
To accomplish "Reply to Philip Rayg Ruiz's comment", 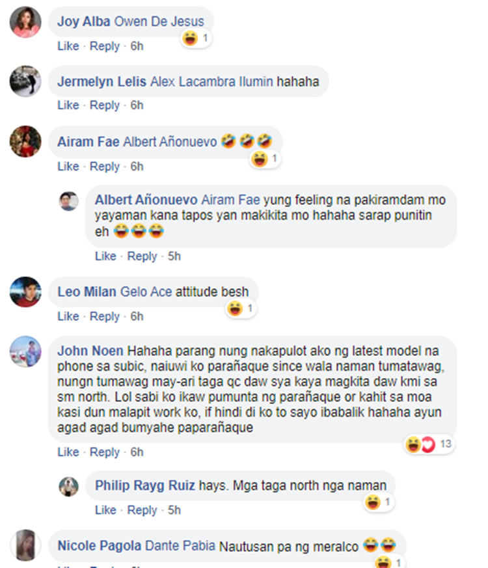I will pyautogui.click(x=142, y=510).
